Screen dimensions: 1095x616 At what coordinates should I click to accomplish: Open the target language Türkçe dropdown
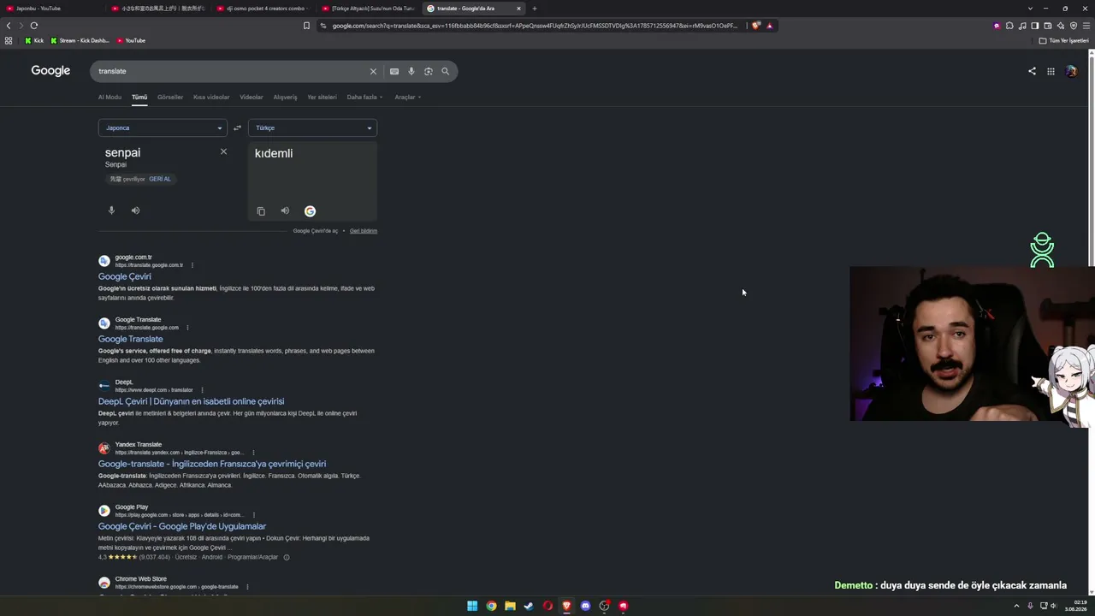click(312, 128)
